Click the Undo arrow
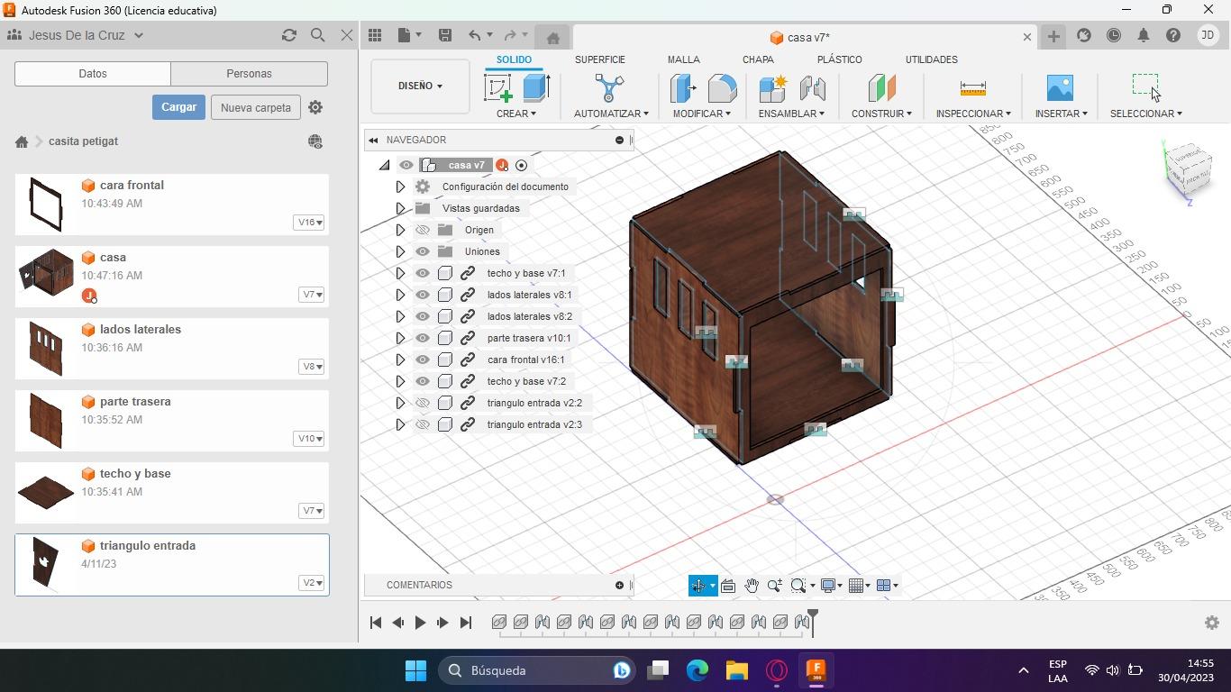This screenshot has width=1231, height=692. point(475,35)
